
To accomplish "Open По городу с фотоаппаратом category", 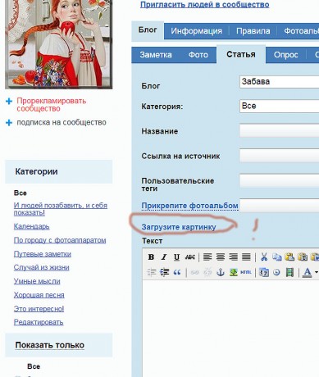I will (60, 240).
